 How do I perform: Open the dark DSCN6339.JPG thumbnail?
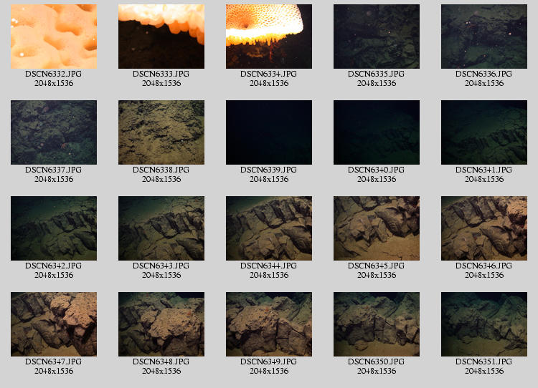269,132
